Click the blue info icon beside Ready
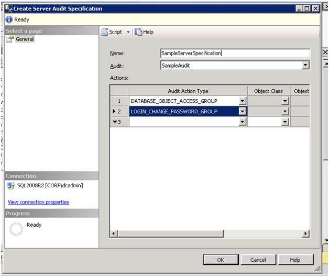Viewport: 329px width, 277px height. point(9,19)
